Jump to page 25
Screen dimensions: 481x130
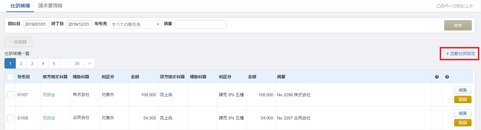click(77, 63)
